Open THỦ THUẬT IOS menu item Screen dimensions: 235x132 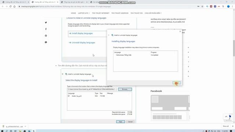pos(137,13)
